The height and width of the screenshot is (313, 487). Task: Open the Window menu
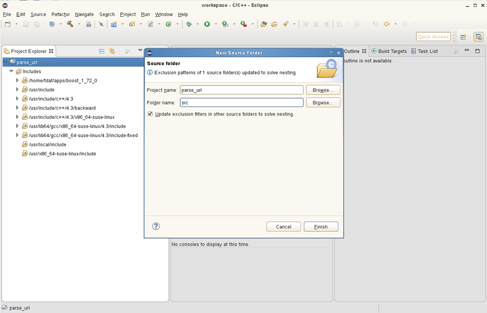point(164,14)
